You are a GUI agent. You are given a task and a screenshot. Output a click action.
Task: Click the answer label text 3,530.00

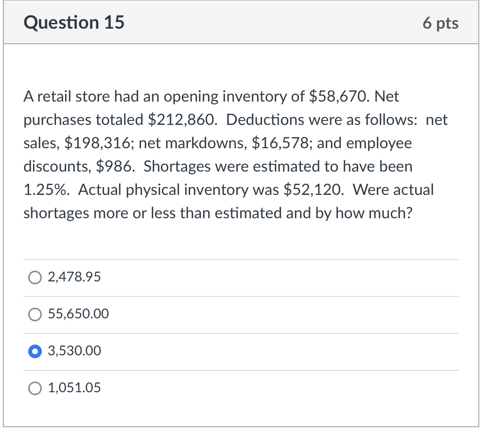(x=74, y=351)
